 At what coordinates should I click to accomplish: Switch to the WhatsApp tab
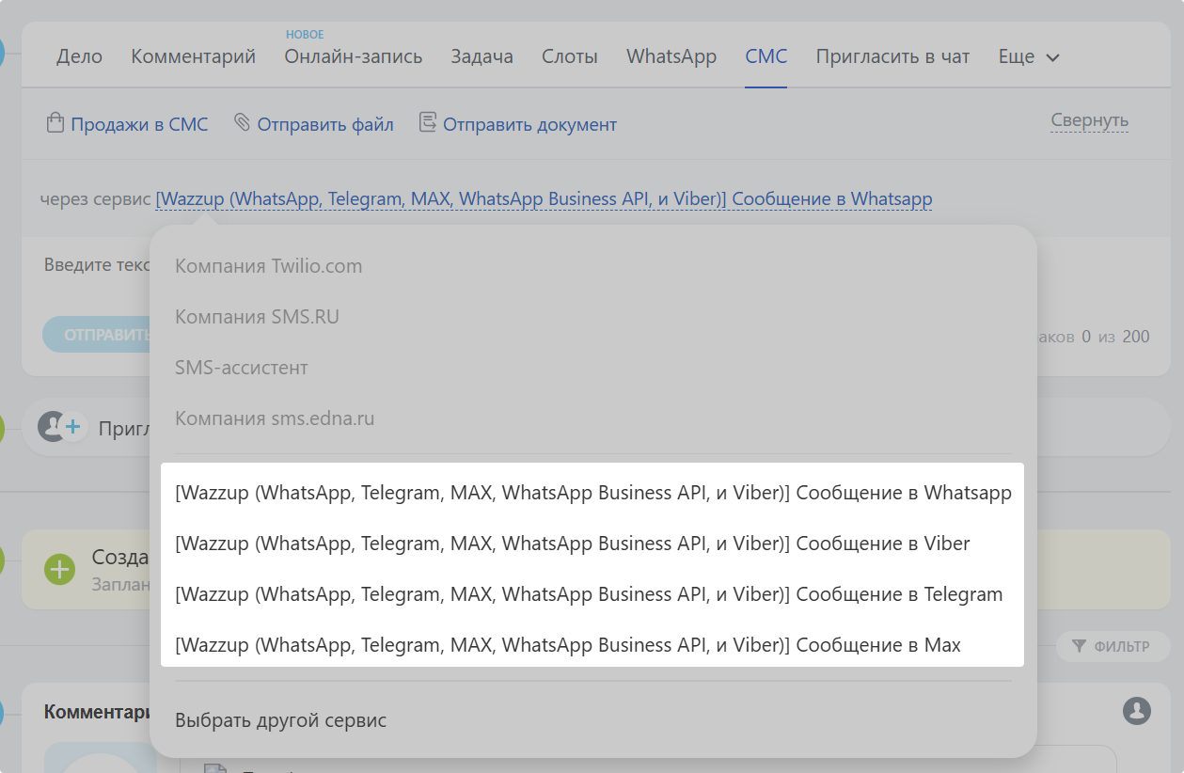click(671, 56)
